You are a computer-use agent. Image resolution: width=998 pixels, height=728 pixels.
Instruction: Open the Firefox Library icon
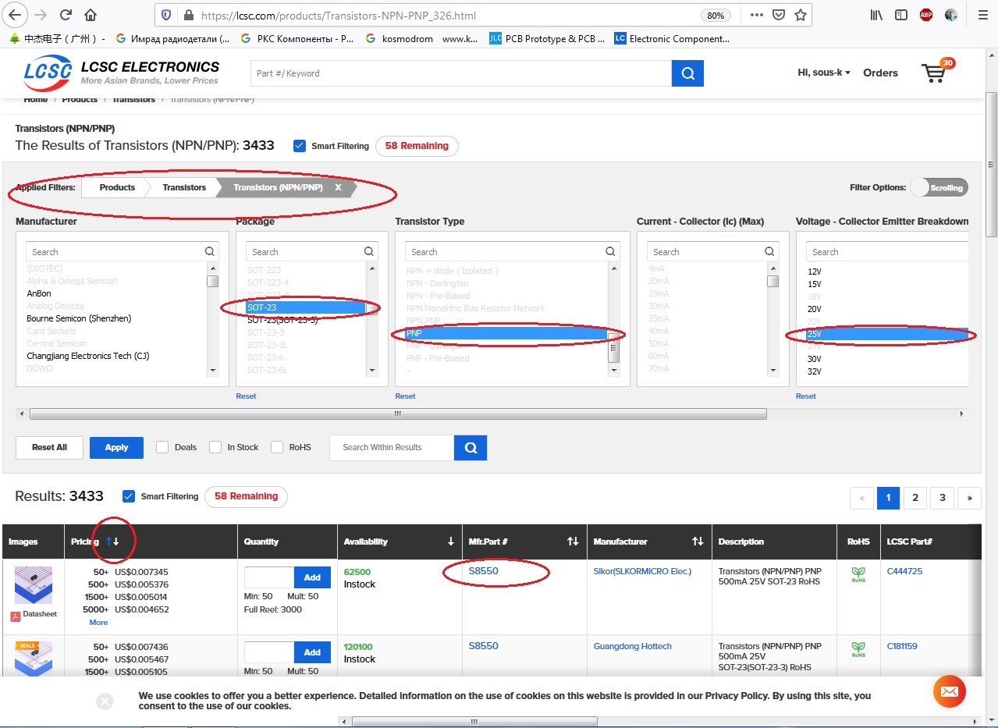point(877,15)
